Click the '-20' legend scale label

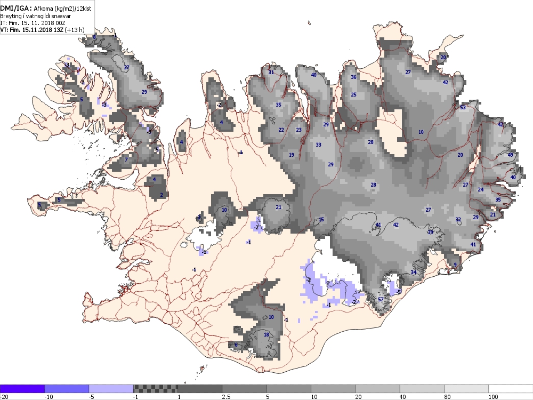(4, 397)
